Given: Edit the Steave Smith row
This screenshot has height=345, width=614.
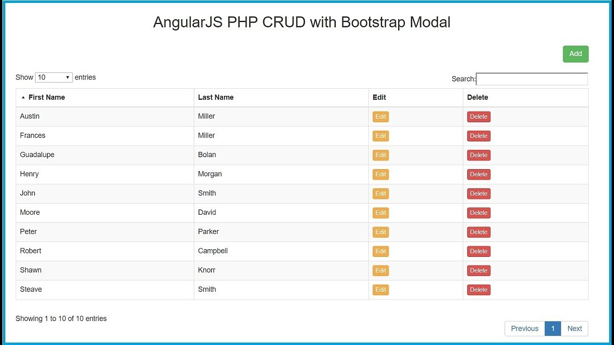Looking at the screenshot, I should tap(381, 289).
